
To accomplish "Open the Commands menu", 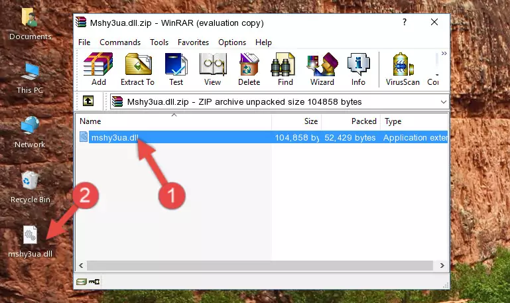I will [120, 42].
